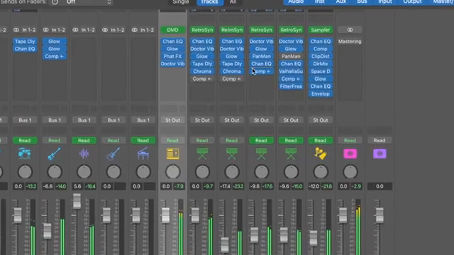
Task: Toggle the Bus channel filter button
Action: [362, 2]
